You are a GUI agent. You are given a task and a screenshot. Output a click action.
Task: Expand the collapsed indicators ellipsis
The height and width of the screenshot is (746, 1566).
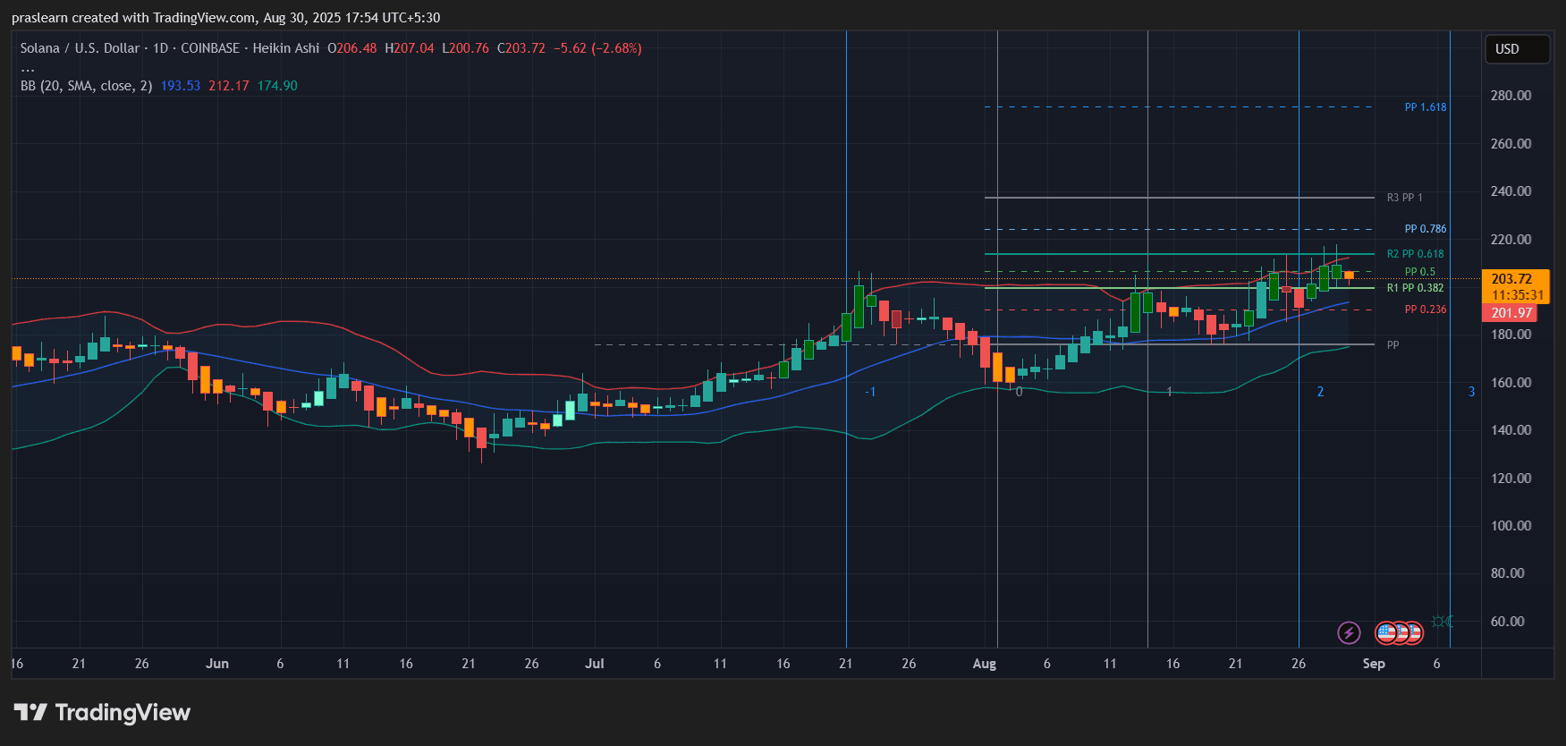tap(28, 68)
